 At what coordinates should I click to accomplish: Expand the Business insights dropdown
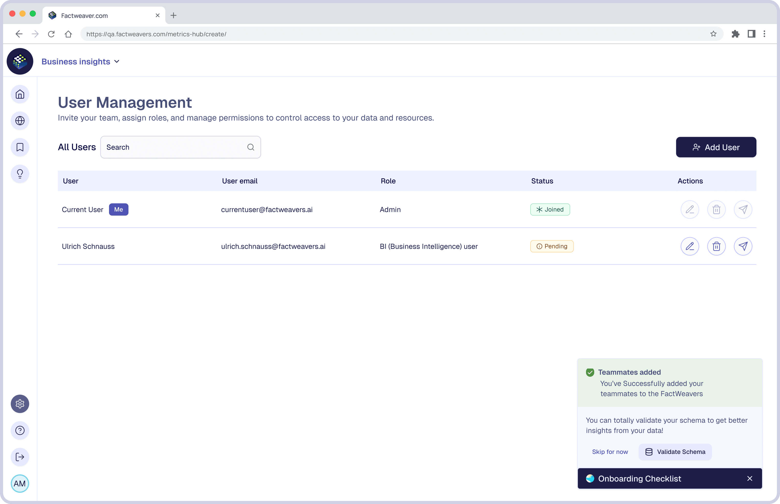click(81, 62)
